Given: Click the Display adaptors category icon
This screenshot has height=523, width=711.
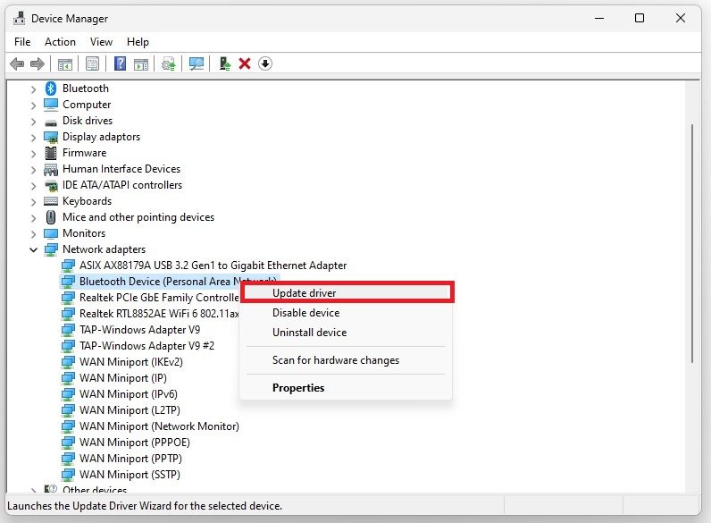Looking at the screenshot, I should [x=51, y=137].
